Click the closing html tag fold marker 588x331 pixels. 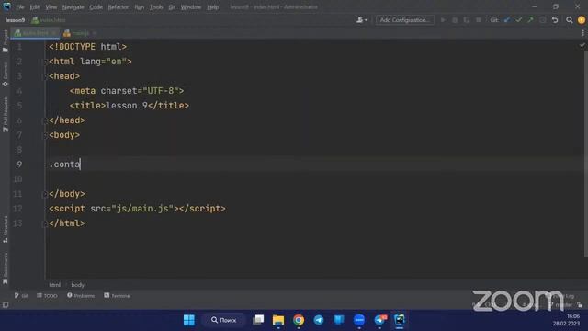(x=46, y=223)
